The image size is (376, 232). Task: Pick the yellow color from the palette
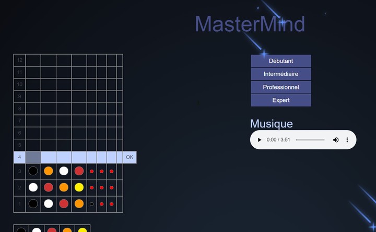[x=83, y=229]
